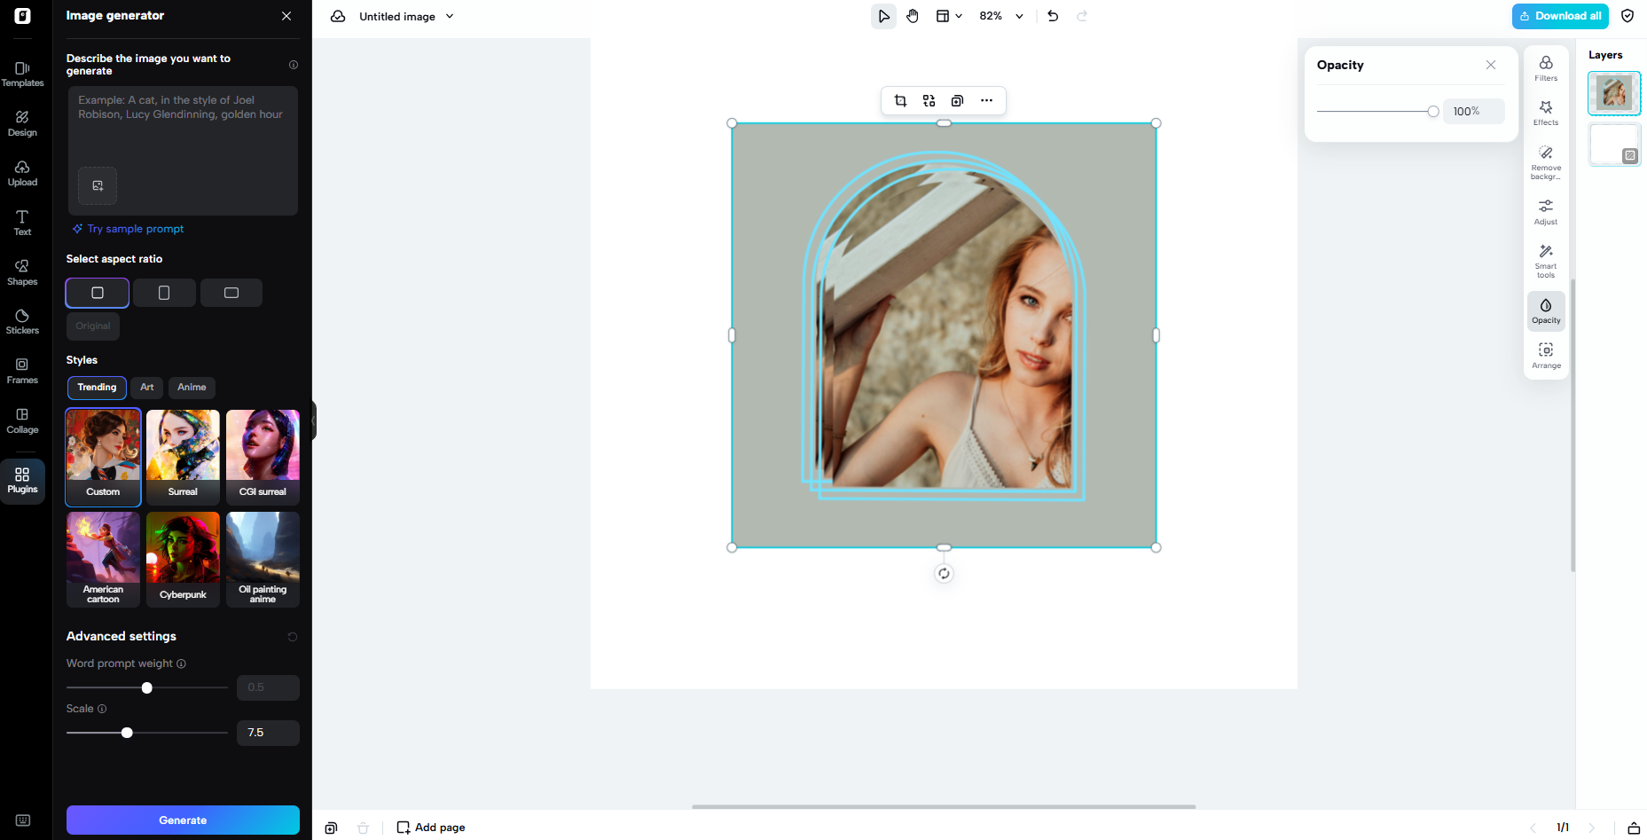Open the Untitled image title dropdown
This screenshot has height=840, width=1647.
(x=451, y=16)
